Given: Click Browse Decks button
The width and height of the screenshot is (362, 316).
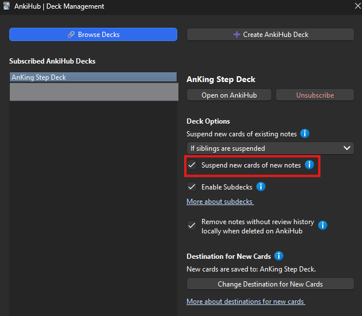Looking at the screenshot, I should 93,35.
